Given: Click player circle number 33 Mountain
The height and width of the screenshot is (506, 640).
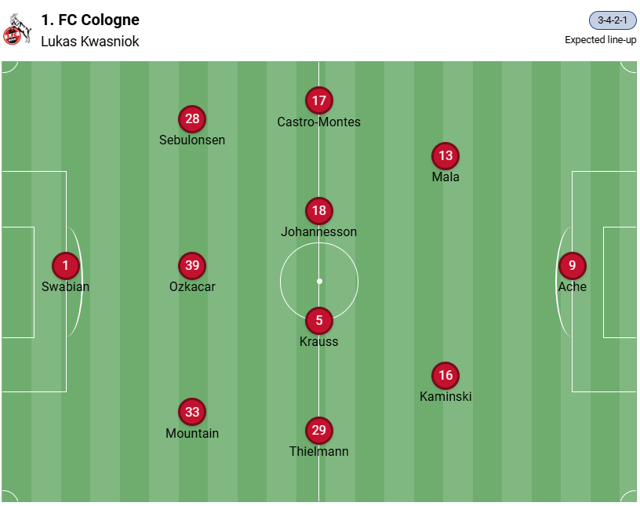Looking at the screenshot, I should (192, 412).
